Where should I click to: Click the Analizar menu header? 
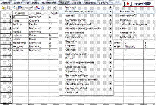pyautogui.click(x=64, y=3)
